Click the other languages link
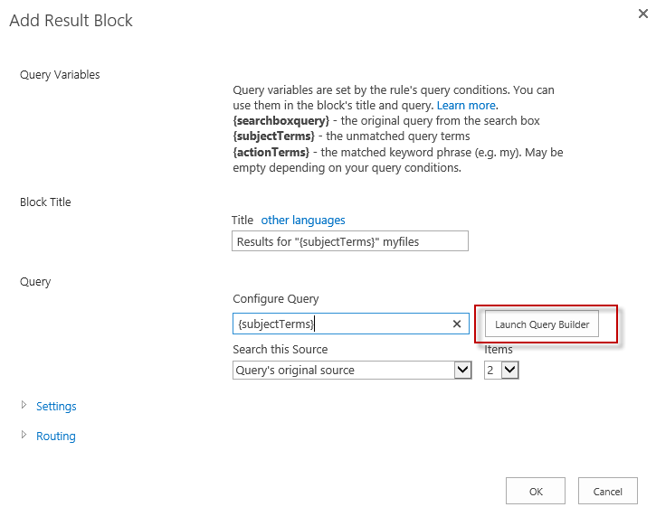Screen dimensions: 656x526 click(303, 221)
